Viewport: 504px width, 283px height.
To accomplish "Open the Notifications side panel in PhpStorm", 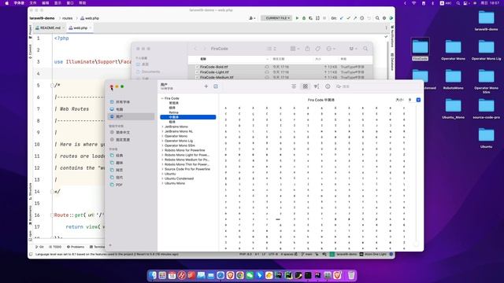I will click(x=392, y=36).
